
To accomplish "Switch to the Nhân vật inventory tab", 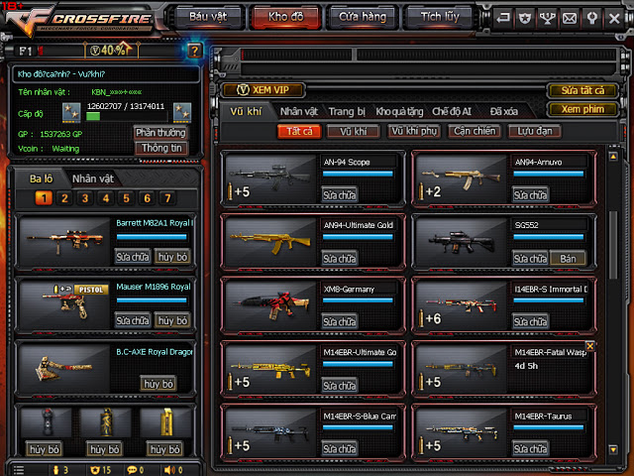I will [299, 111].
